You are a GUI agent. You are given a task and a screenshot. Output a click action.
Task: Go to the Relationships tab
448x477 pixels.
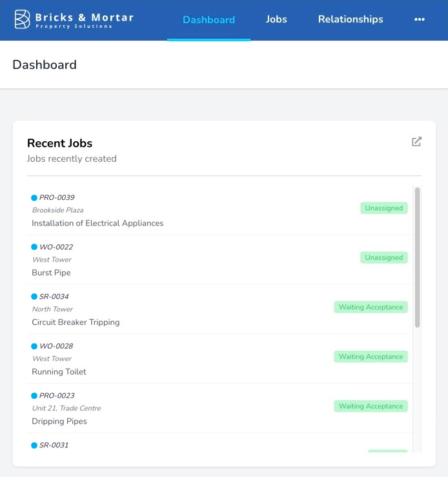pyautogui.click(x=351, y=19)
